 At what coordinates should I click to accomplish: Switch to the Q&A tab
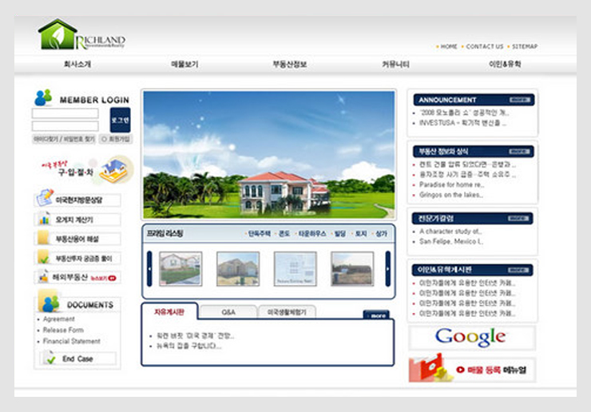(x=228, y=312)
